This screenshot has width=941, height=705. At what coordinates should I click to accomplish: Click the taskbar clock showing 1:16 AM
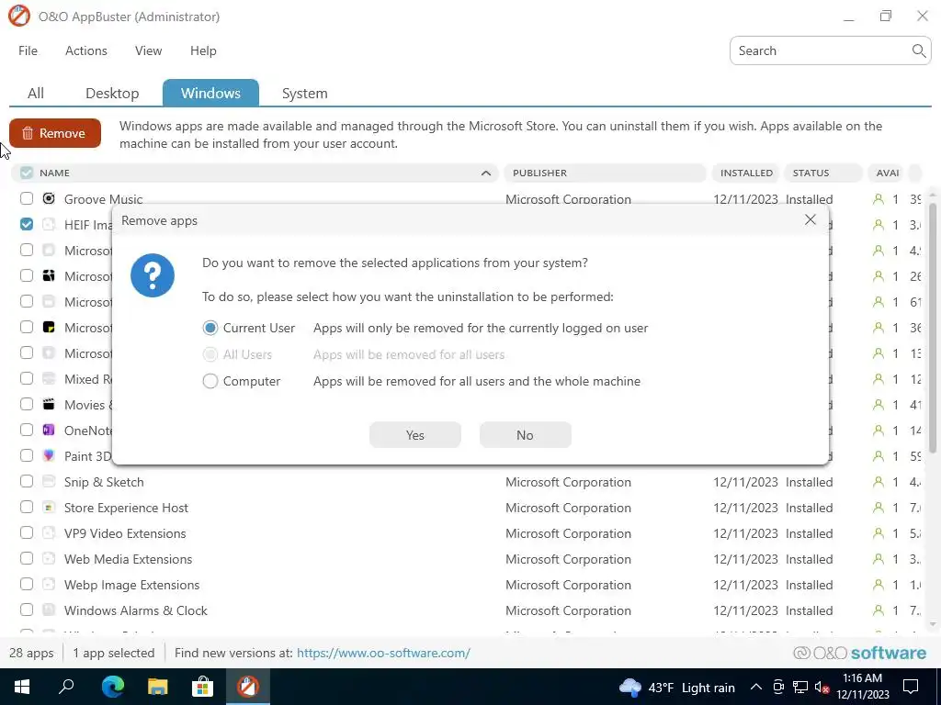(862, 687)
